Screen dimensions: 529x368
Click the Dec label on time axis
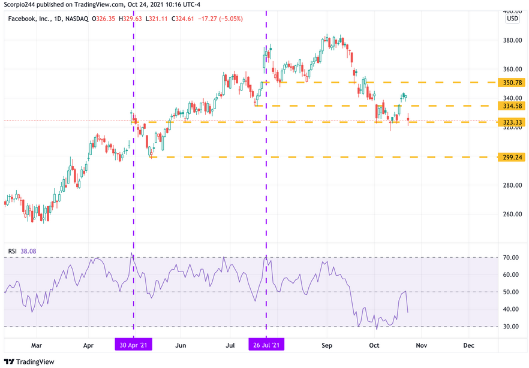pyautogui.click(x=468, y=345)
